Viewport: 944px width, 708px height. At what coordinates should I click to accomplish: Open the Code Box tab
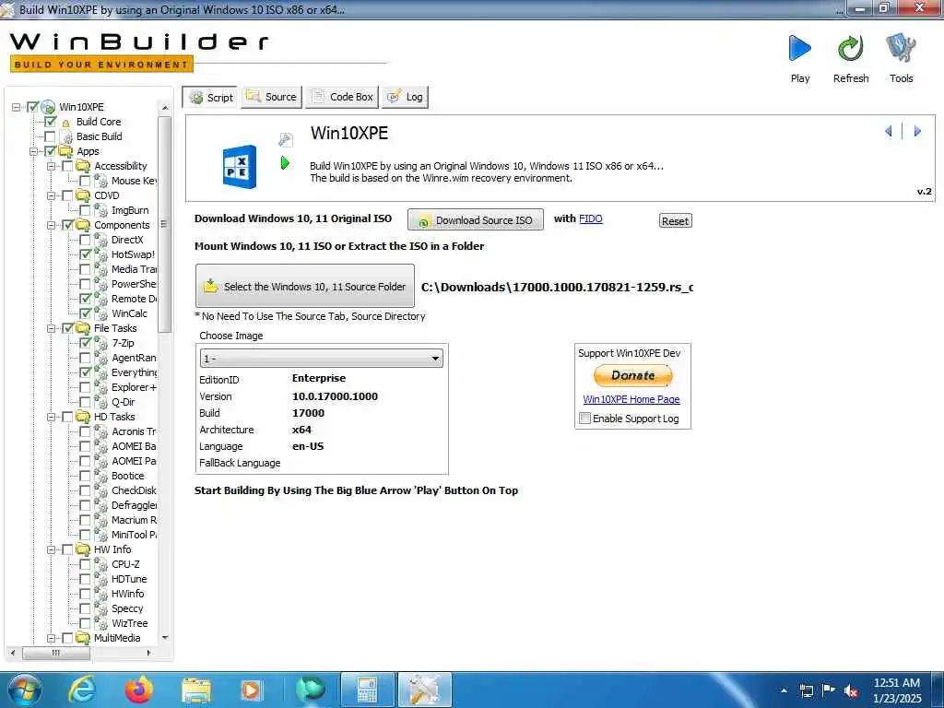[x=342, y=97]
